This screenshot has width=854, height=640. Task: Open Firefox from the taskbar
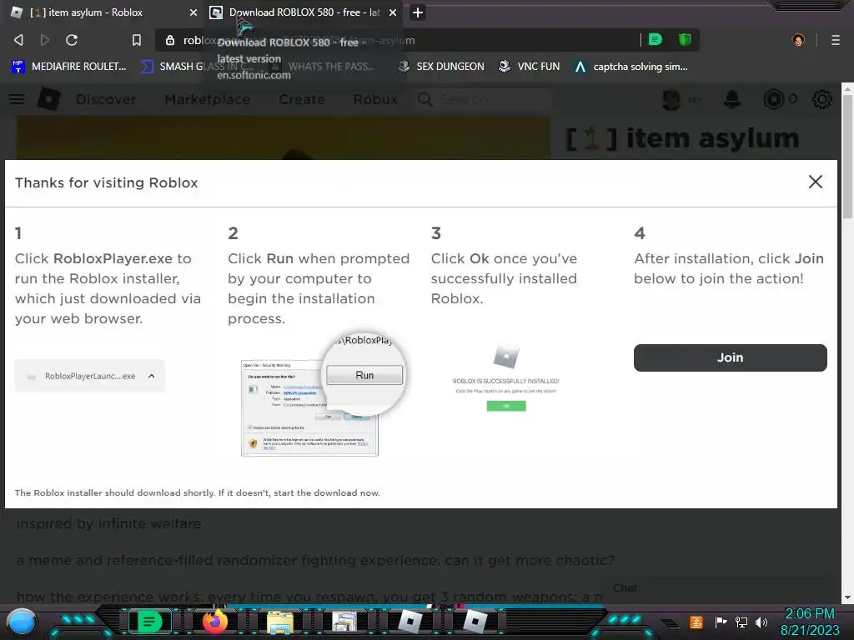click(x=214, y=622)
